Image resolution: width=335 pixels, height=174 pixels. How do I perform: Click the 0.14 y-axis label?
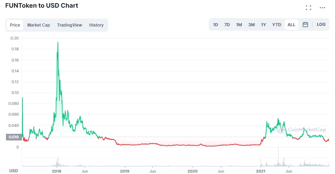(15, 71)
